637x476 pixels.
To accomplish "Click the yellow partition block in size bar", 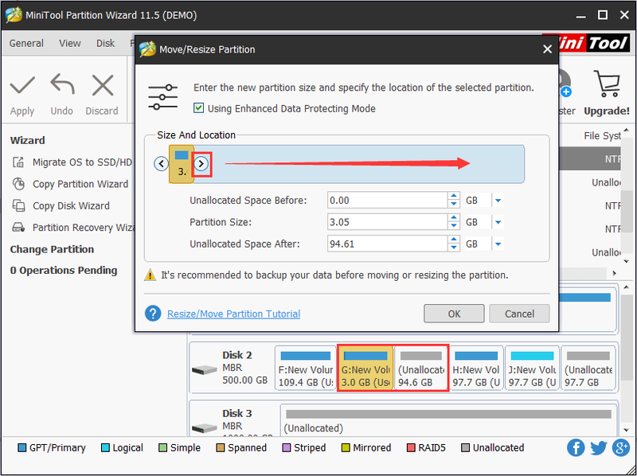I will (182, 164).
